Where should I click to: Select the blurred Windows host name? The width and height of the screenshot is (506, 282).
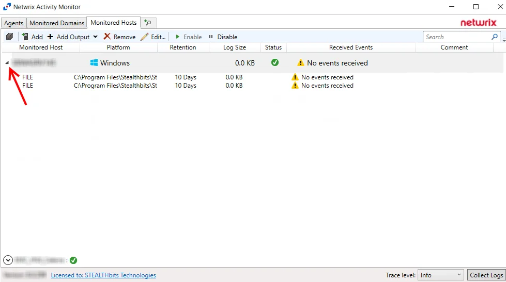[34, 62]
